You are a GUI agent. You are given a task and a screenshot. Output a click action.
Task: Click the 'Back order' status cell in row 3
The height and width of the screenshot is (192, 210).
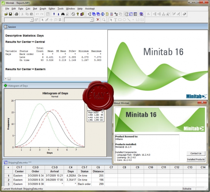pyautogui.click(x=84, y=184)
